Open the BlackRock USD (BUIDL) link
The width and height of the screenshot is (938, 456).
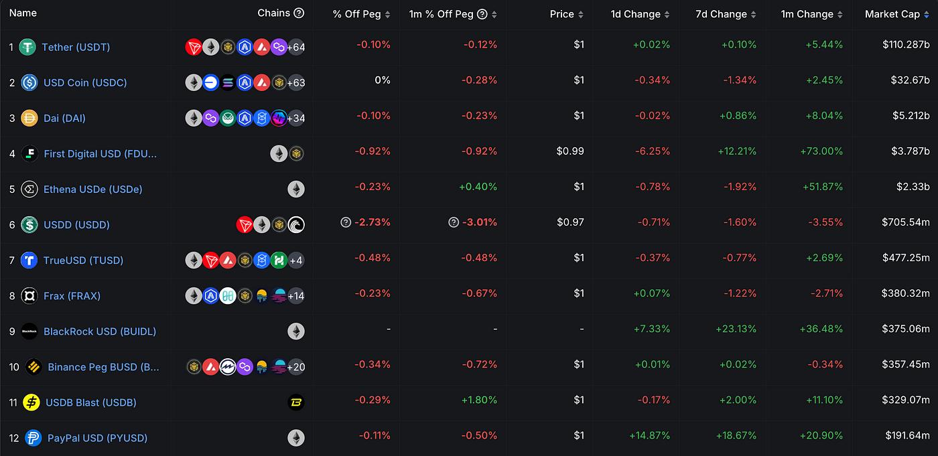coord(99,331)
